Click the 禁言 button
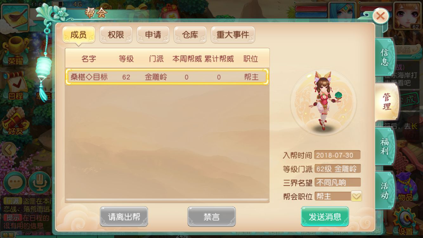 pyautogui.click(x=211, y=216)
